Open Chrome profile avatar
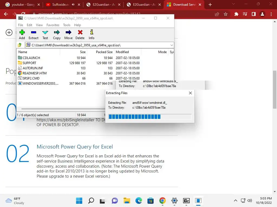 coord(262,14)
